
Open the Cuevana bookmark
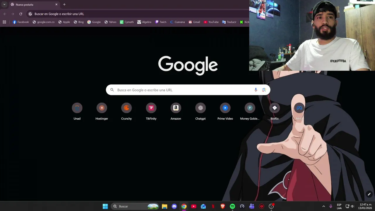pyautogui.click(x=178, y=22)
